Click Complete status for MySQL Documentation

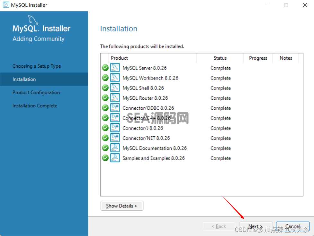tap(220, 148)
